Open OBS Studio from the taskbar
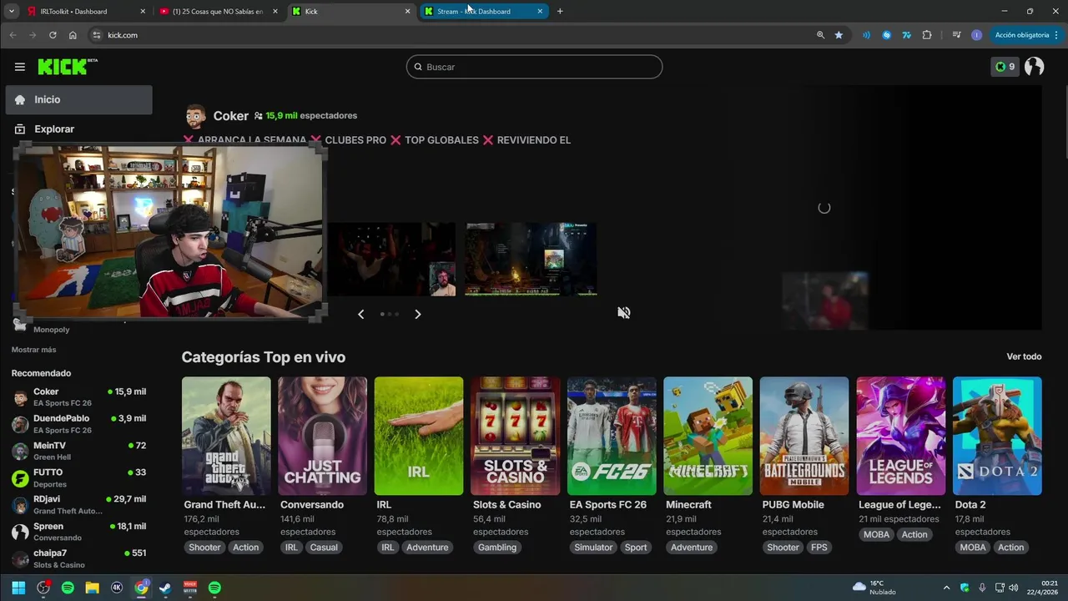 click(x=43, y=588)
